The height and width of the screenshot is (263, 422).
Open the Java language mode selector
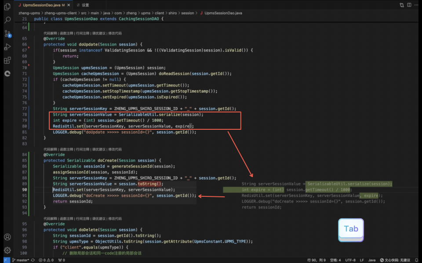372,260
